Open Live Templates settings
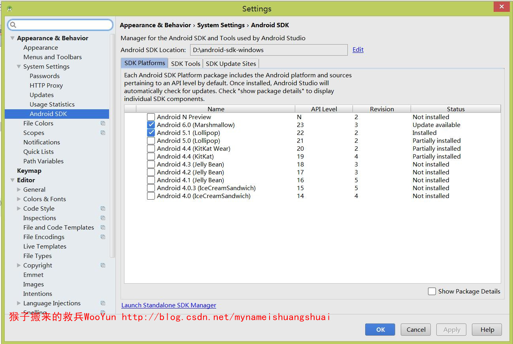This screenshot has height=344, width=513. point(45,247)
